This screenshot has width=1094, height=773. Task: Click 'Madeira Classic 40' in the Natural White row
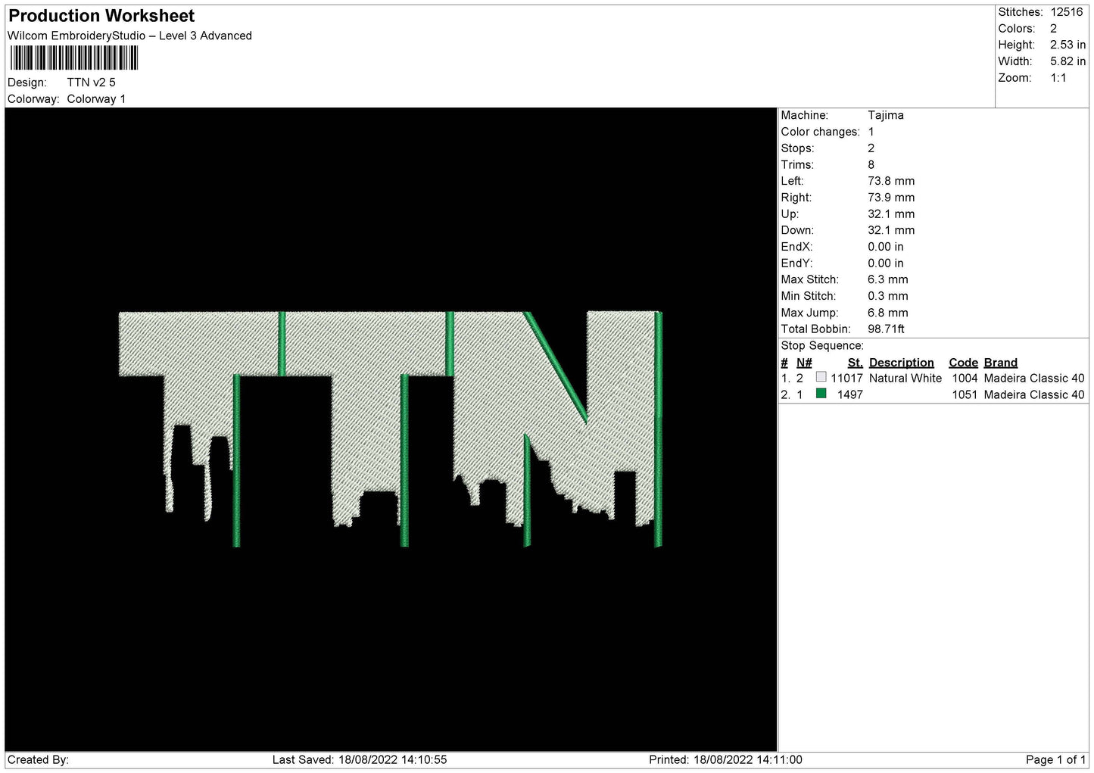[1034, 379]
